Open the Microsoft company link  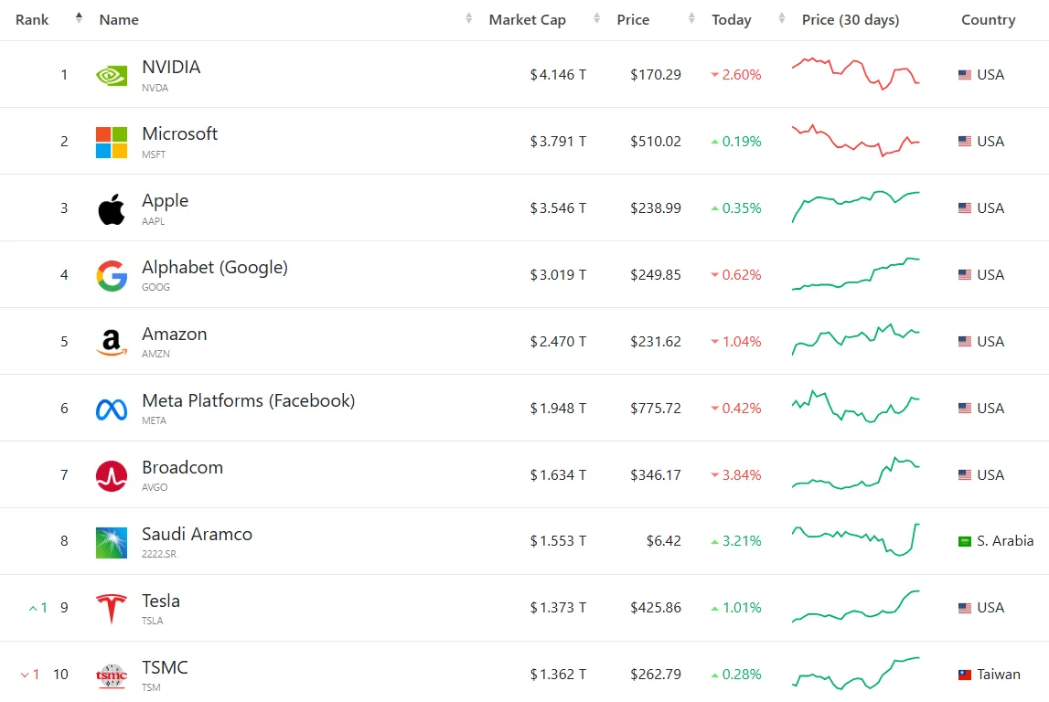(x=180, y=133)
